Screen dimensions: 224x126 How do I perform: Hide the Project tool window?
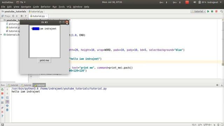26,16
